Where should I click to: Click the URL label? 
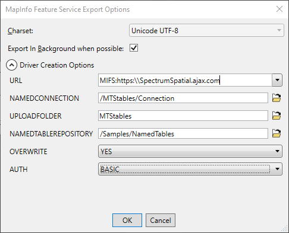point(16,81)
